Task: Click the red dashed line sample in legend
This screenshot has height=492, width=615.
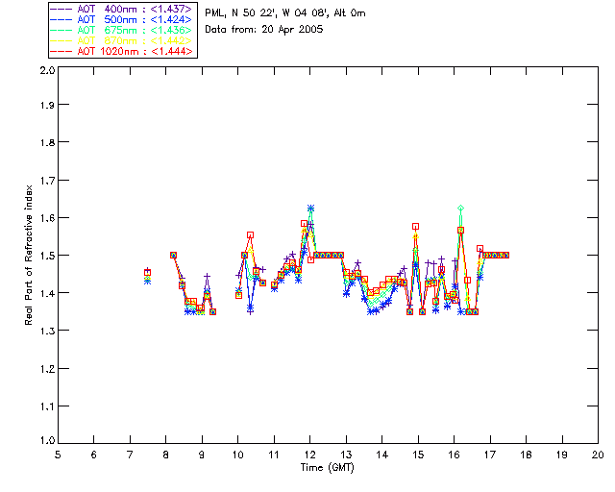Action: (61, 51)
